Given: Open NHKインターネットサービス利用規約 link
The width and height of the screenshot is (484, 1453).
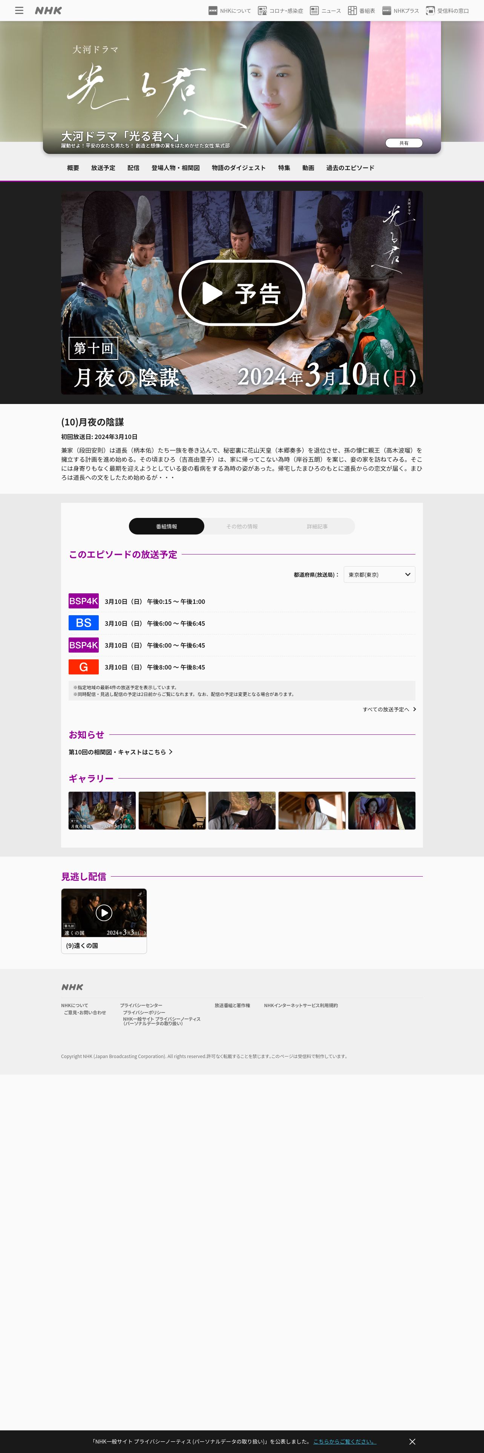Looking at the screenshot, I should click(301, 1005).
